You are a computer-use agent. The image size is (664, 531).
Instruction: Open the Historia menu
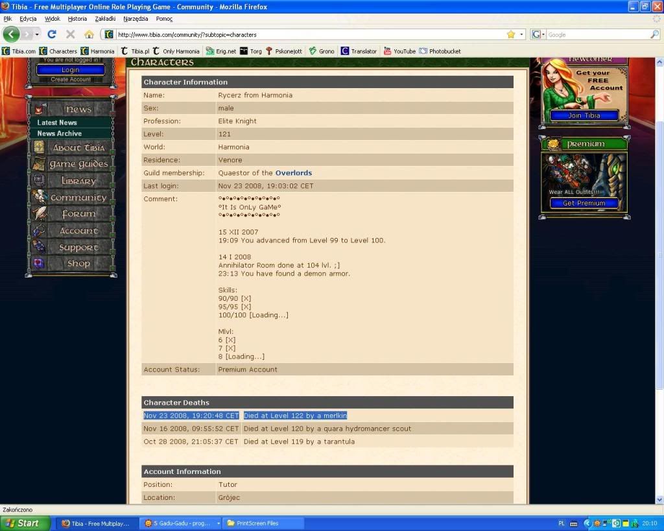77,19
